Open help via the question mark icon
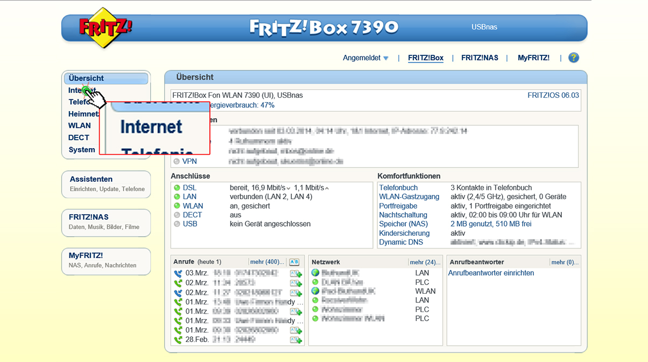648x362 pixels. (x=574, y=57)
